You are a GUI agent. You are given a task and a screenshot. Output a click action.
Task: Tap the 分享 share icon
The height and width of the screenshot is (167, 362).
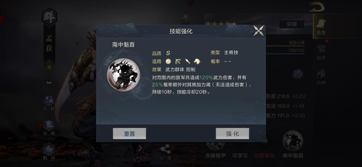[165, 153]
